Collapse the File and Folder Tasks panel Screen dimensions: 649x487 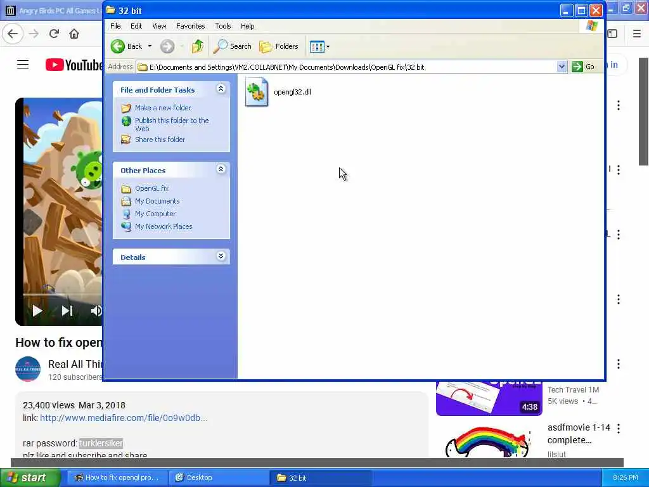point(221,89)
